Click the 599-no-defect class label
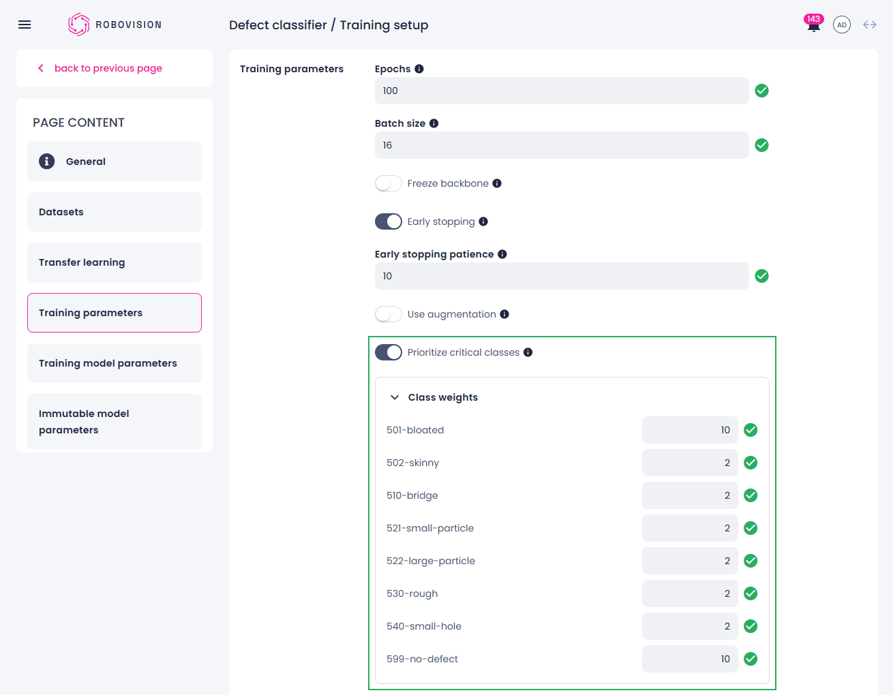 (x=422, y=659)
